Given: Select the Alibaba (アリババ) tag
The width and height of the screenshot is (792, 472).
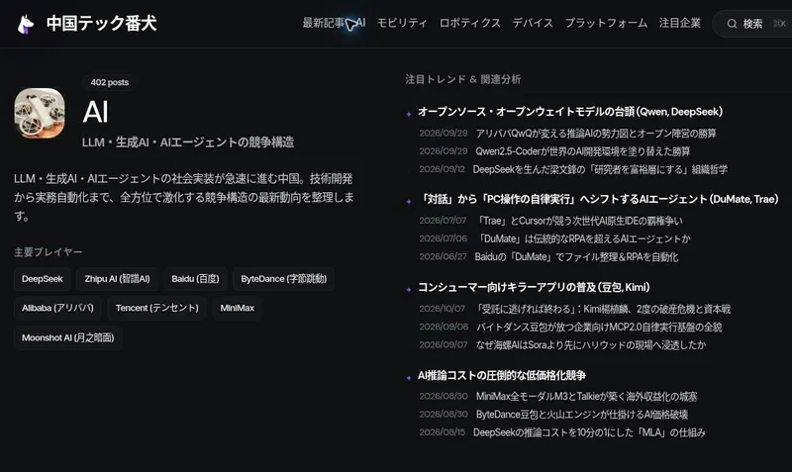Looking at the screenshot, I should pyautogui.click(x=57, y=308).
